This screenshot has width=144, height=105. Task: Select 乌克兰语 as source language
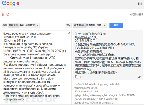click(x=13, y=25)
